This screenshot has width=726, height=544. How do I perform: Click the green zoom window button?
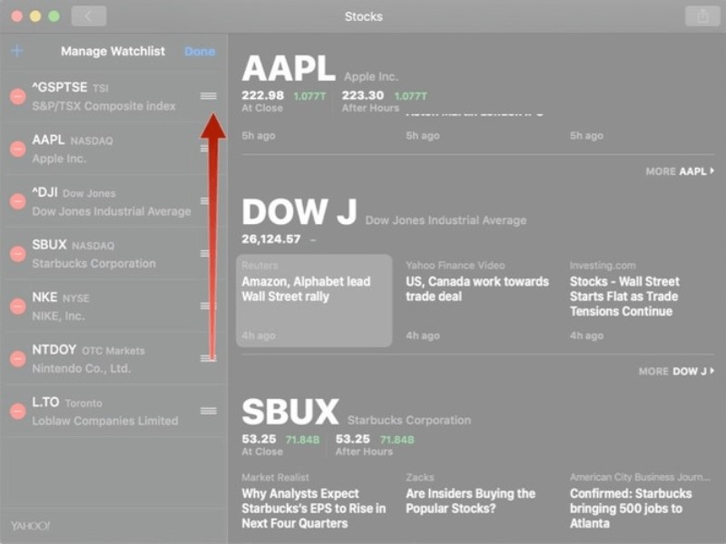tap(54, 16)
